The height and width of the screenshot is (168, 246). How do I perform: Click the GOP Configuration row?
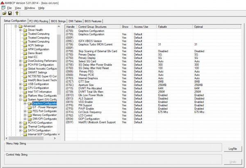153,119
